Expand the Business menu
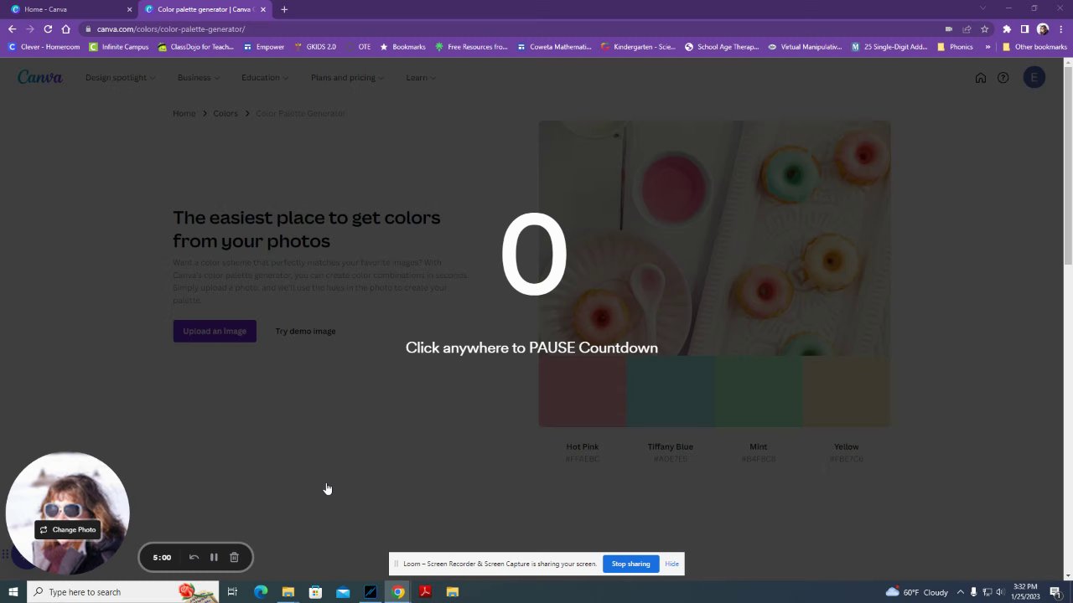The width and height of the screenshot is (1073, 603). (x=199, y=78)
